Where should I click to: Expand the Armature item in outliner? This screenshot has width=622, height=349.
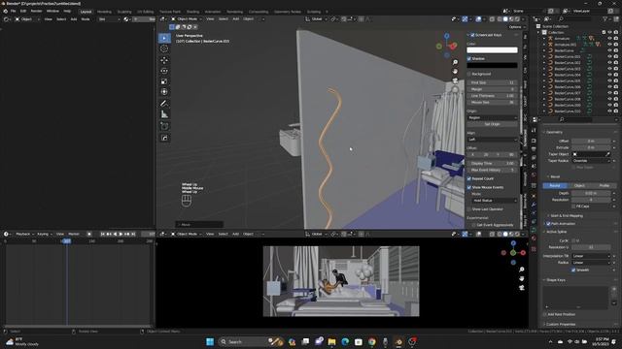544,39
